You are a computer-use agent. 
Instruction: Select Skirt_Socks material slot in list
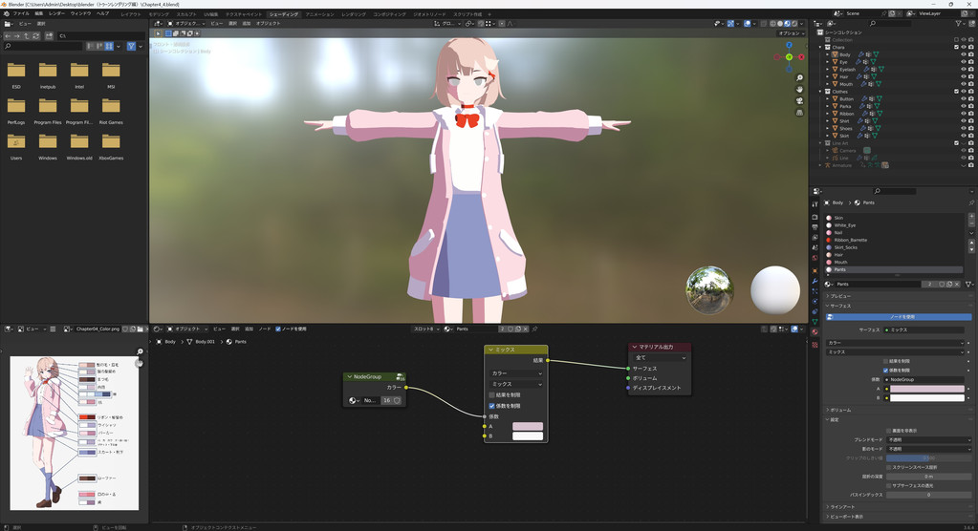845,247
